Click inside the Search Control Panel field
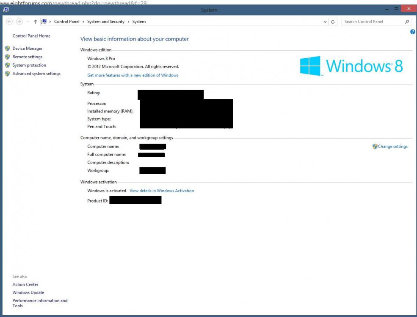Image resolution: width=417 pixels, height=317 pixels. click(372, 22)
